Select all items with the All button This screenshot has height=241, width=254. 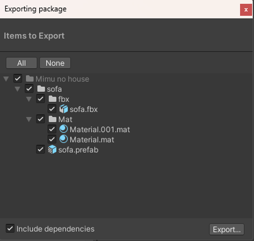tap(22, 63)
